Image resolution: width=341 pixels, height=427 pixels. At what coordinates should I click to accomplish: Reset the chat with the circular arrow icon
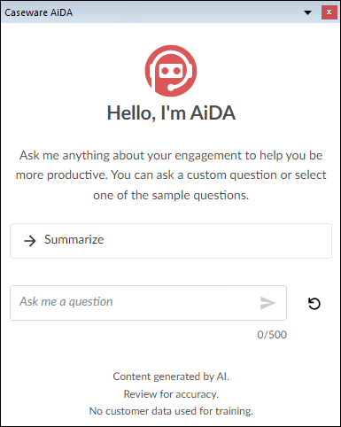(x=314, y=304)
